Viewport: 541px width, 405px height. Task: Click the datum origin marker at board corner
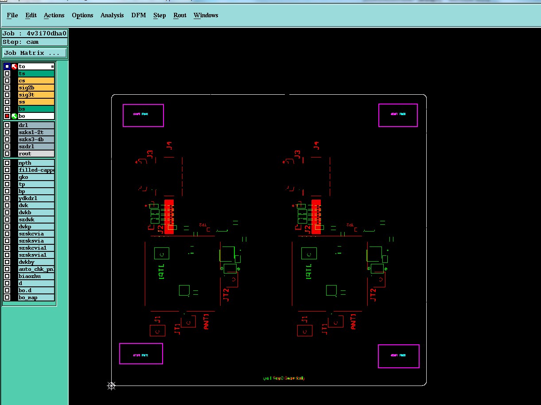pos(112,386)
